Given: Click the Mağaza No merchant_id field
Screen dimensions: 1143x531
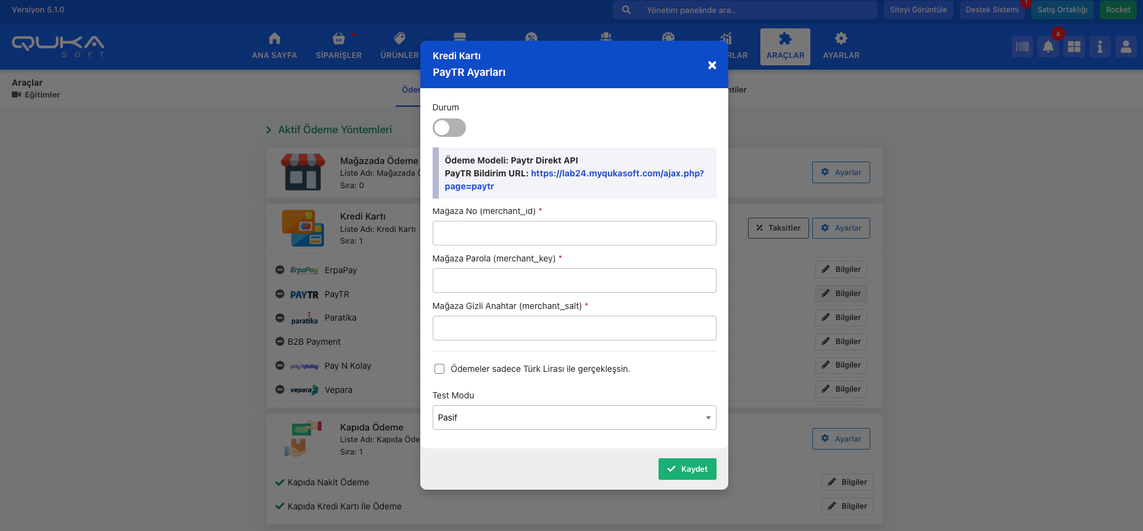Looking at the screenshot, I should click(574, 233).
